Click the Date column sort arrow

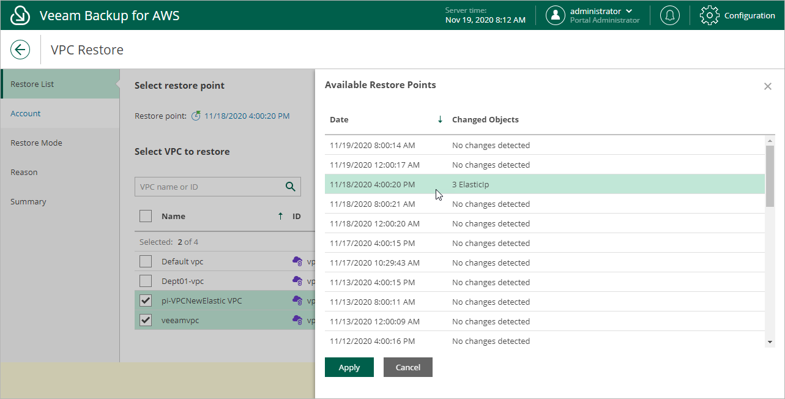[440, 119]
